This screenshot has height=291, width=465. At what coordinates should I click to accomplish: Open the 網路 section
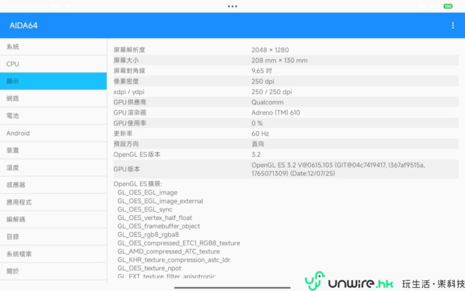54,99
